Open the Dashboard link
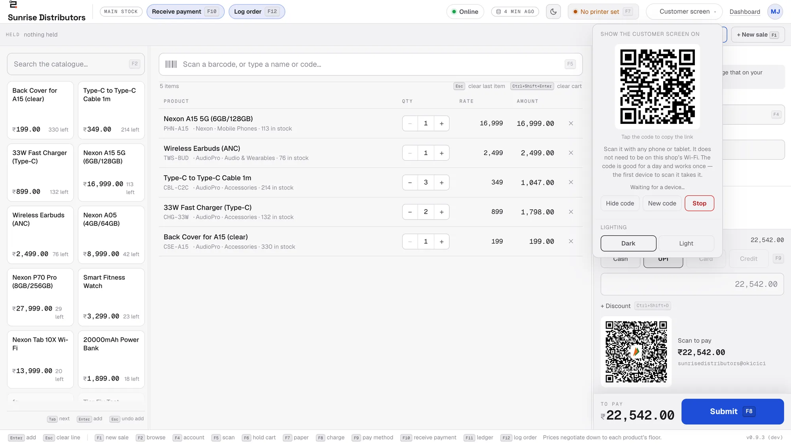This screenshot has height=445, width=791. point(745,11)
